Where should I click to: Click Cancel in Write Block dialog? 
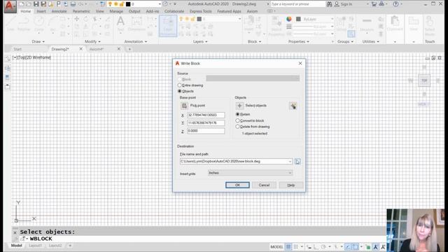tap(264, 185)
